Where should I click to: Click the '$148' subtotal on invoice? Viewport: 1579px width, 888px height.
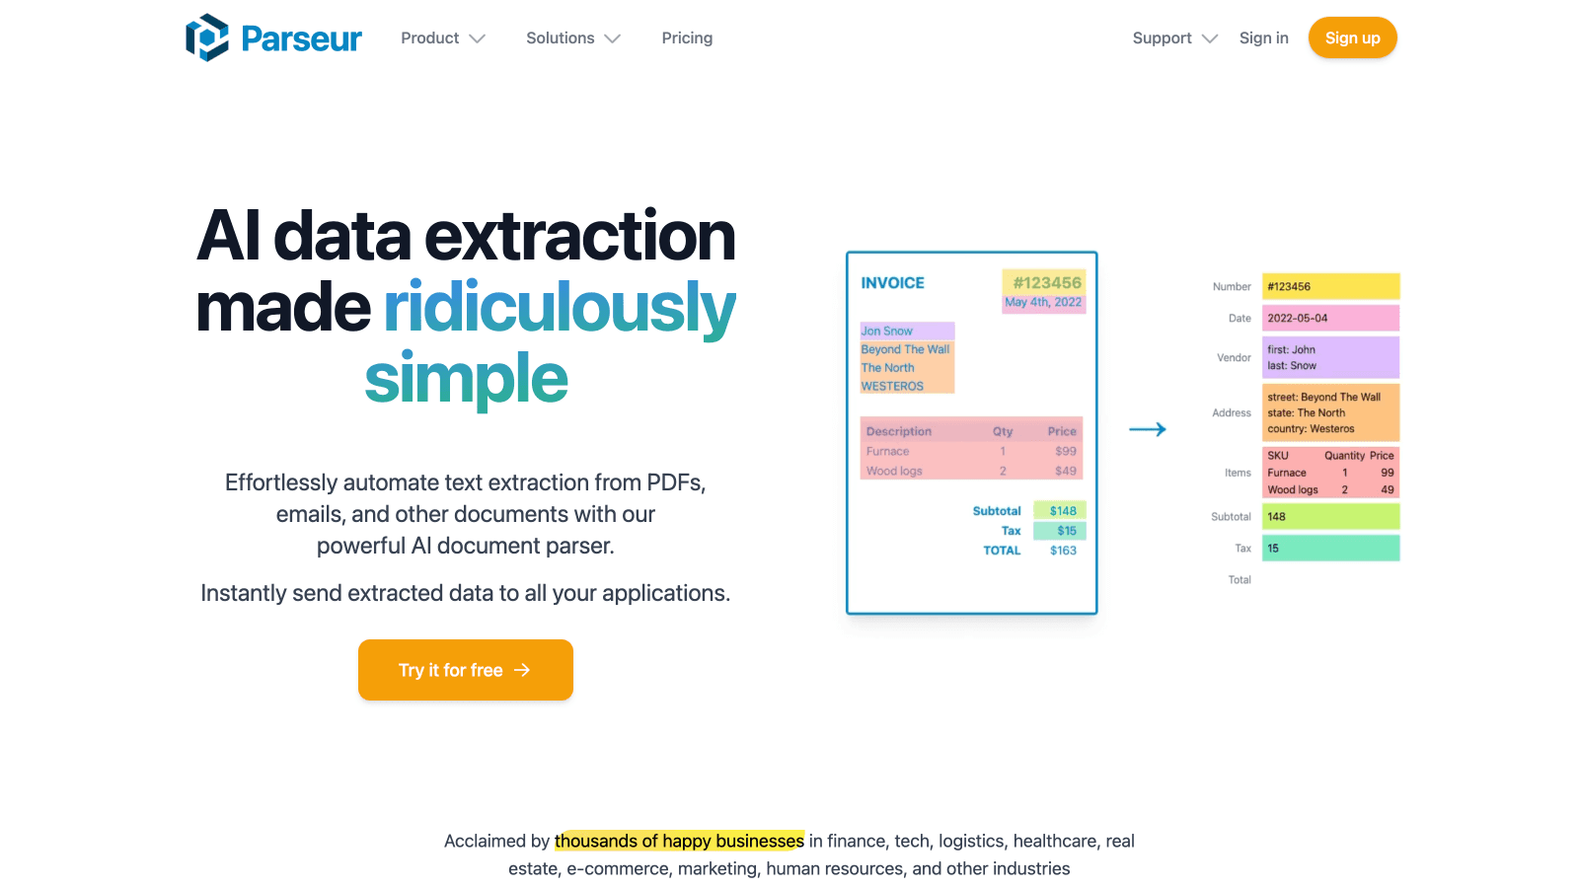click(x=1062, y=510)
